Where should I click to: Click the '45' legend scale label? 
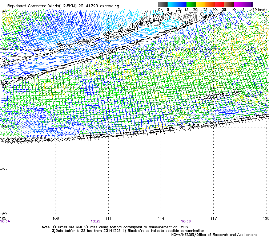242,9
